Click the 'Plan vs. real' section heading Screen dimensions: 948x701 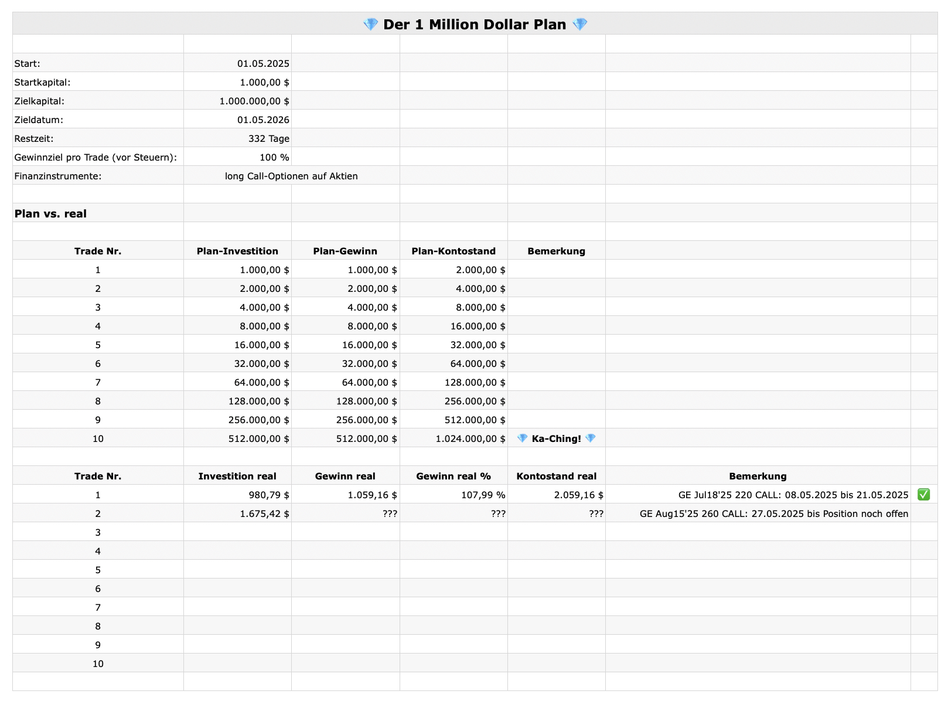50,213
